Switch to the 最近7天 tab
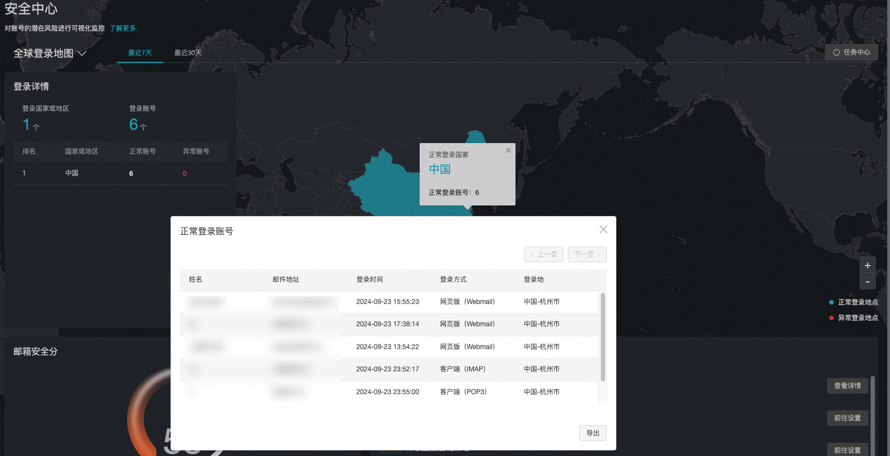 tap(140, 53)
